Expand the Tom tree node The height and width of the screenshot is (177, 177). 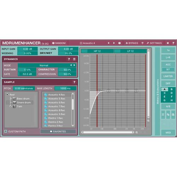click(10, 106)
